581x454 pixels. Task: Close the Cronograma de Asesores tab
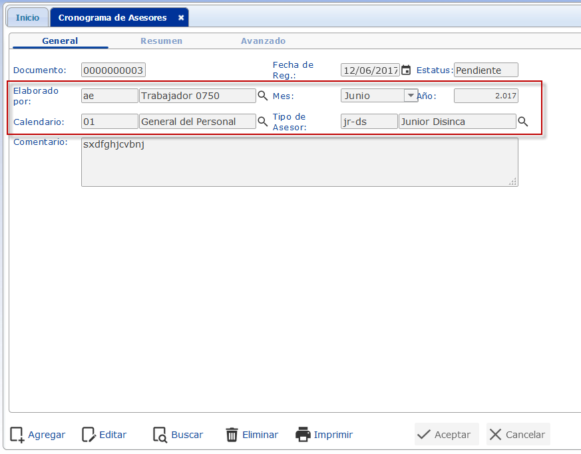(181, 18)
